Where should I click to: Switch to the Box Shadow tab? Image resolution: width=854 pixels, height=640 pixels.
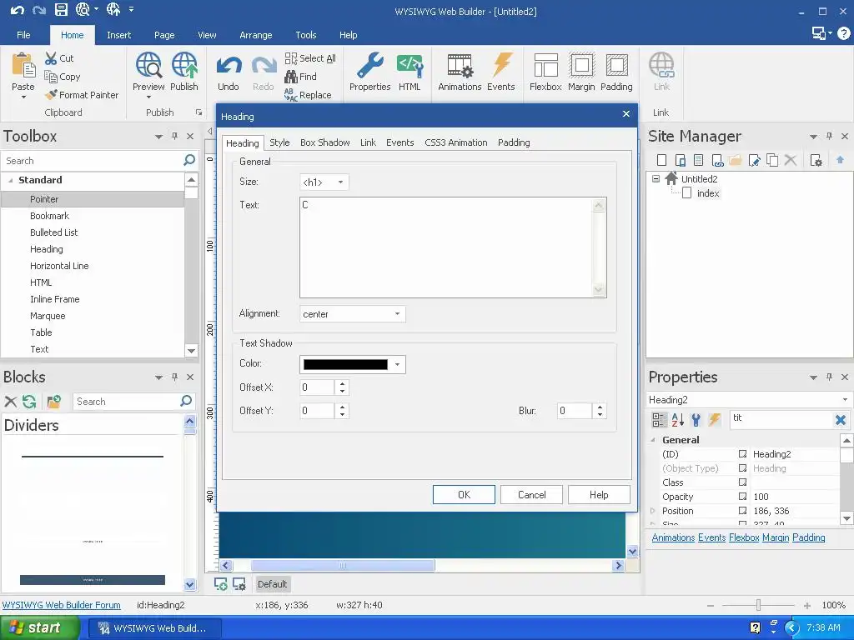click(324, 142)
